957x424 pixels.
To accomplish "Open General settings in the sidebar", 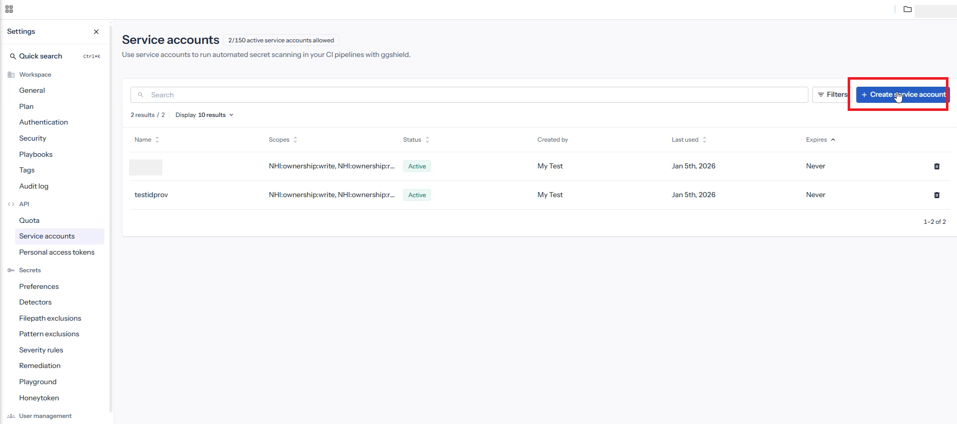I will pos(32,90).
